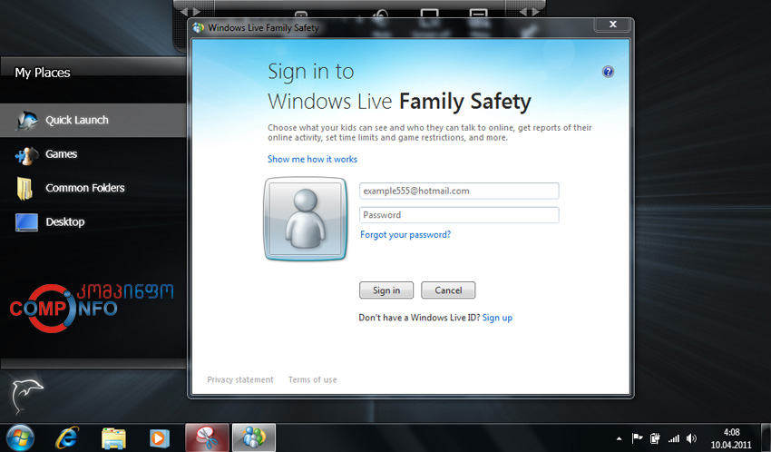Click the Sign up link
The width and height of the screenshot is (771, 452).
pyautogui.click(x=497, y=318)
